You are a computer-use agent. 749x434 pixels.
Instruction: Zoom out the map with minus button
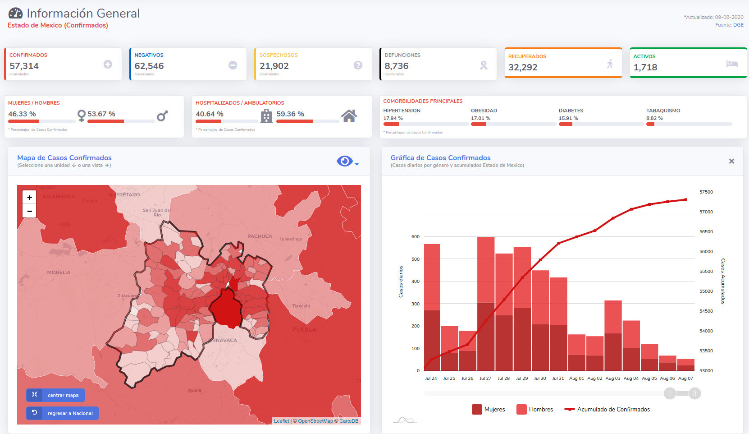pyautogui.click(x=29, y=211)
